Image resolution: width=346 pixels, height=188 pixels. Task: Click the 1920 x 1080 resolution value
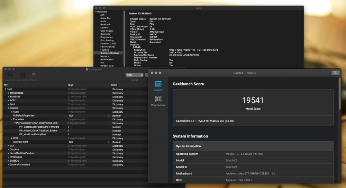(x=193, y=50)
